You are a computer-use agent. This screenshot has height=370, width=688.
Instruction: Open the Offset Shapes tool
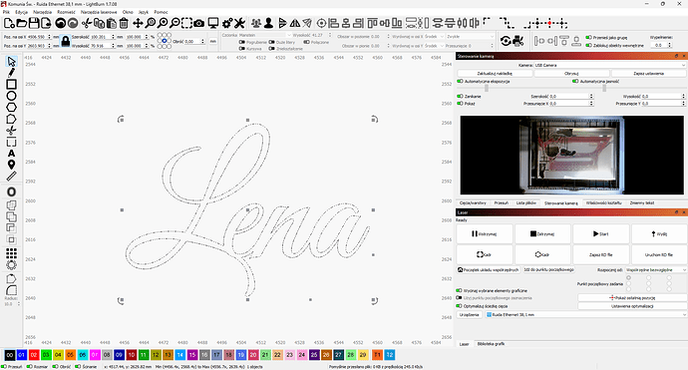coord(11,191)
